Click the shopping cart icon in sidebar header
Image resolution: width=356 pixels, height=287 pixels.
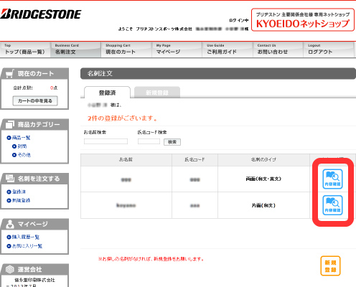coord(9,74)
